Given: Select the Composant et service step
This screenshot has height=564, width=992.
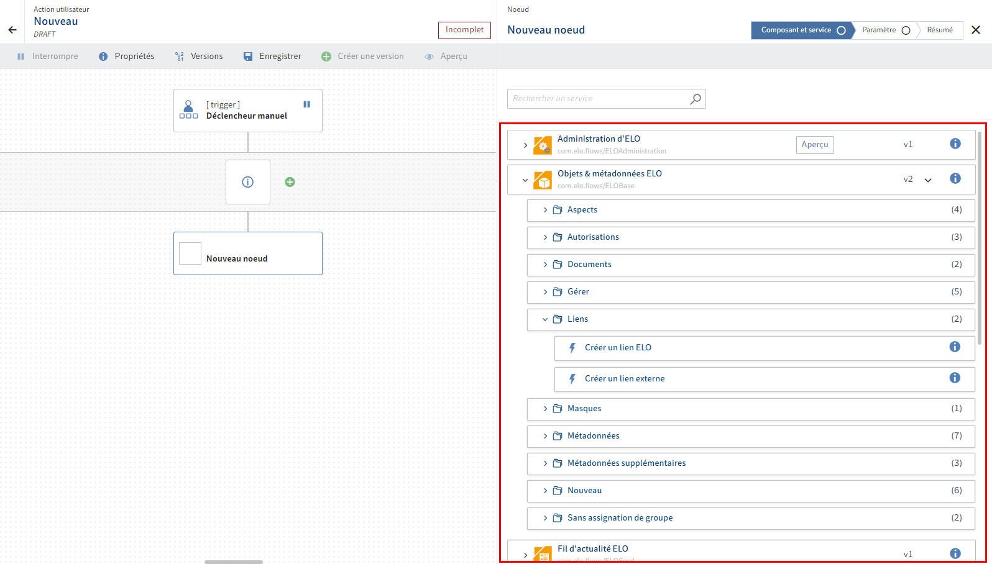Looking at the screenshot, I should 802,30.
